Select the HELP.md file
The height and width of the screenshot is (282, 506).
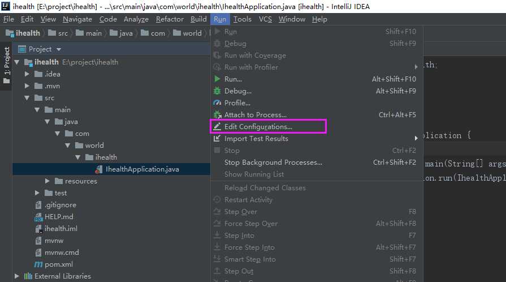(x=59, y=217)
